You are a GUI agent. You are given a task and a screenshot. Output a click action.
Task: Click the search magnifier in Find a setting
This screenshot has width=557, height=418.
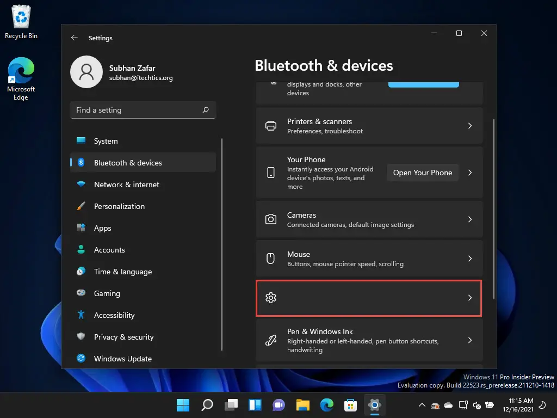[x=206, y=110]
